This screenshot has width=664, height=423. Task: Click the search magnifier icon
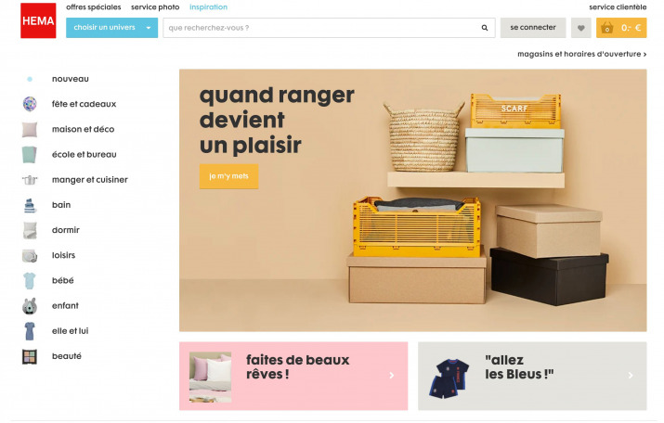click(x=485, y=28)
